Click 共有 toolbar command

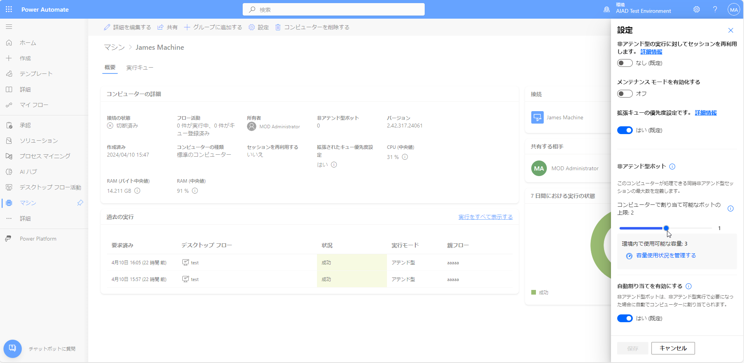pyautogui.click(x=168, y=27)
